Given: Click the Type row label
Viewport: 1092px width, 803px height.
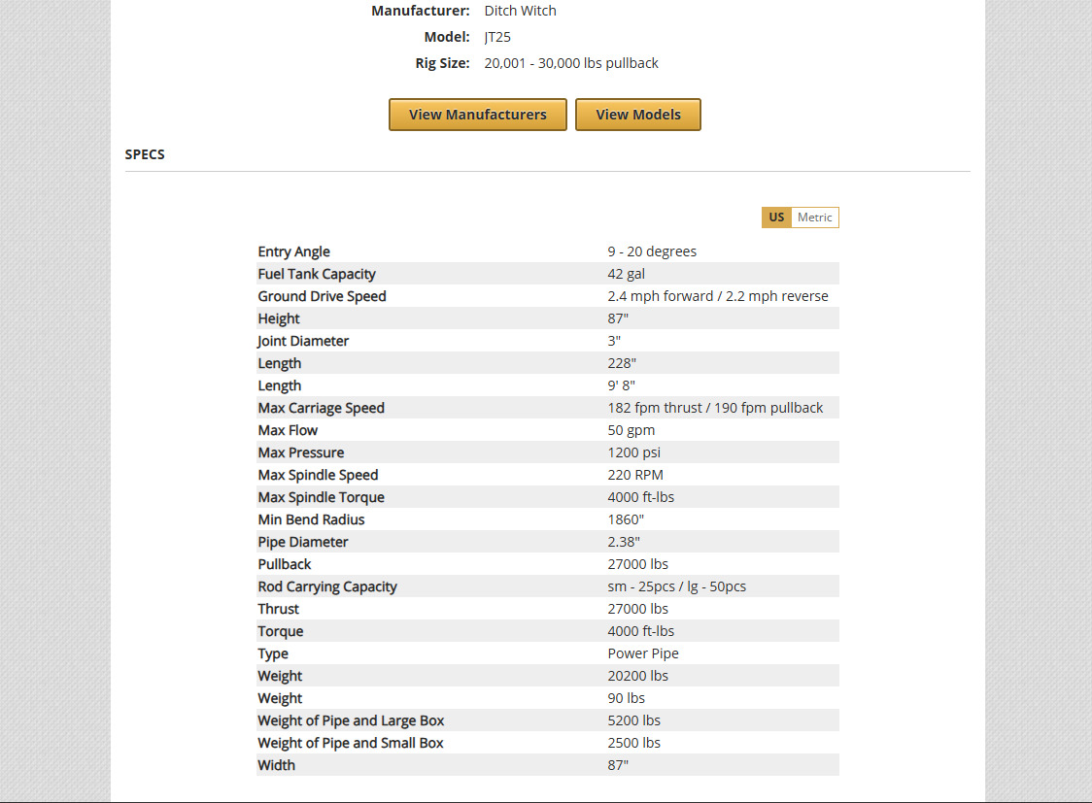Looking at the screenshot, I should point(273,653).
